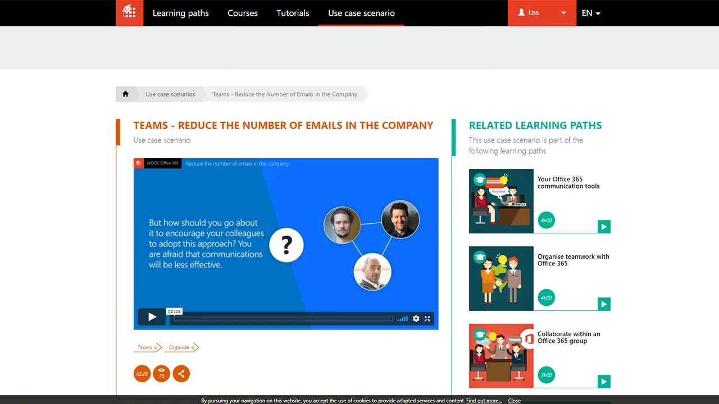The height and width of the screenshot is (404, 719).
Task: Open Collaborate within an Office 365 group thumbnail
Action: pos(501,356)
